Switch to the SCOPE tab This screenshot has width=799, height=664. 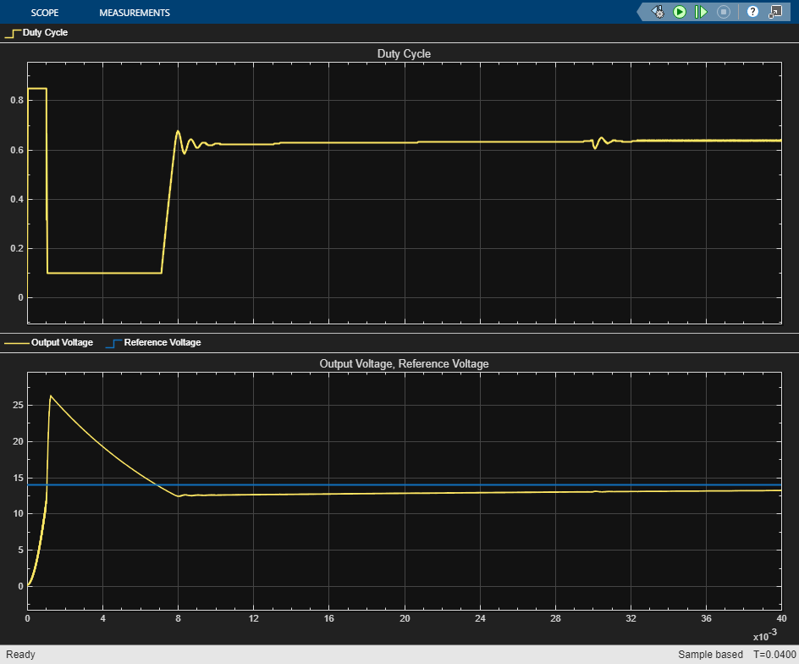[44, 13]
